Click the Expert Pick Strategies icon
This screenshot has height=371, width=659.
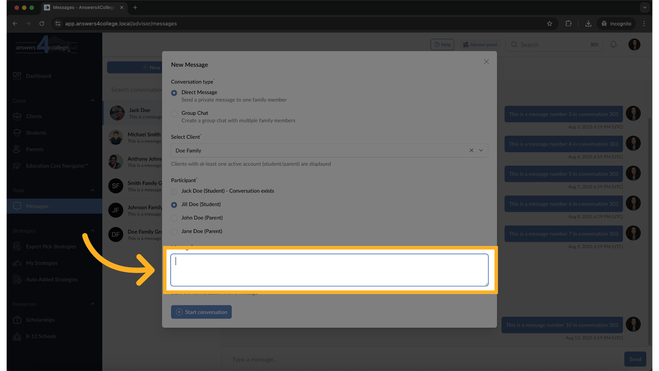pyautogui.click(x=17, y=247)
